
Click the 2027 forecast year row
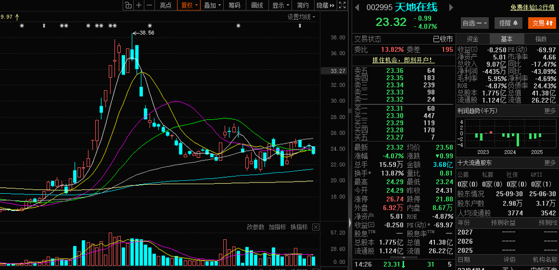coord(507,232)
